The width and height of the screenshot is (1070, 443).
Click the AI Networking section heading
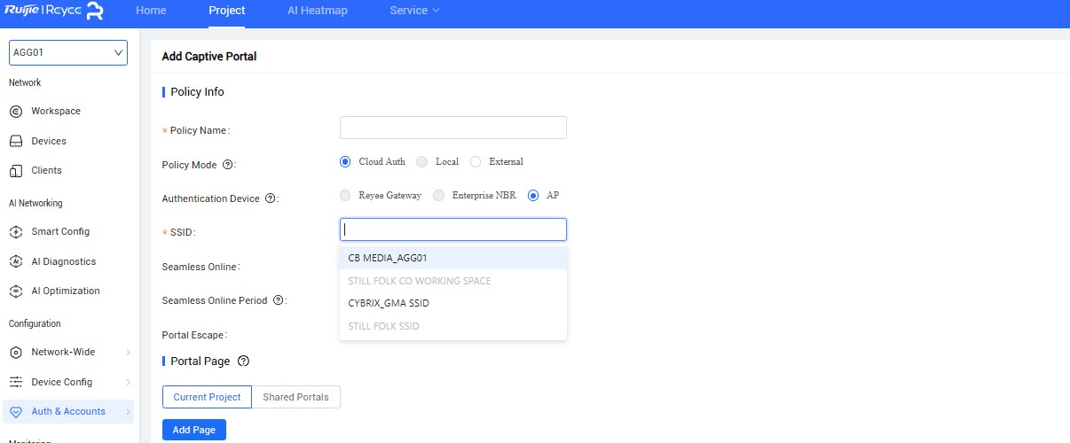(x=35, y=203)
